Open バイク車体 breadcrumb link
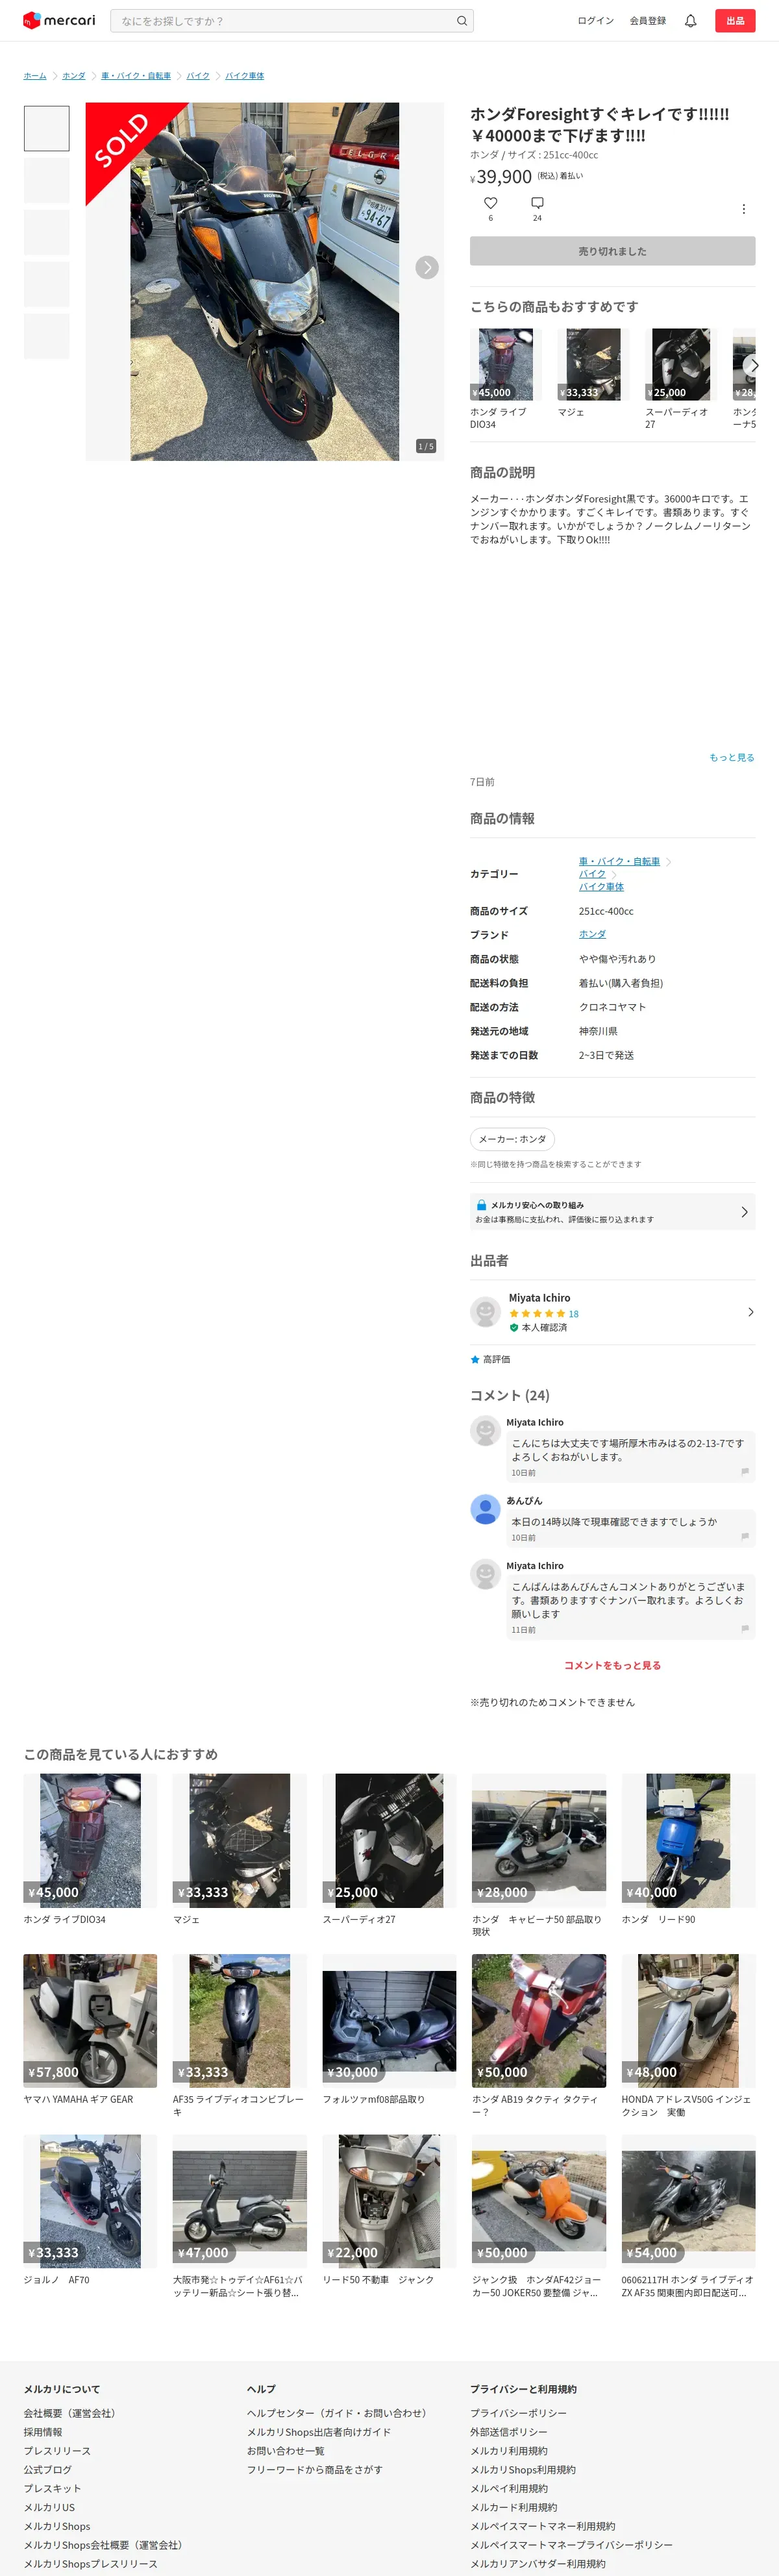The image size is (779, 2576). (244, 76)
